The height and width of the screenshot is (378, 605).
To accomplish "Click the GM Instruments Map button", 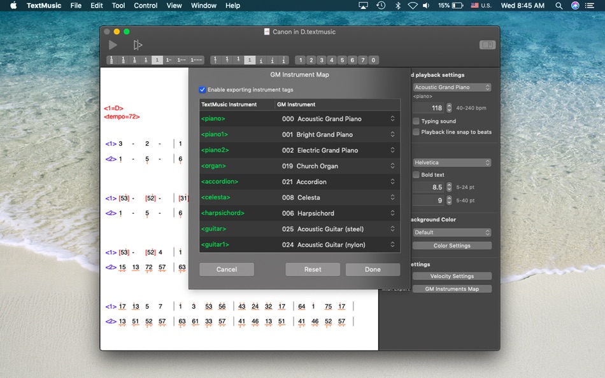I will coord(452,289).
